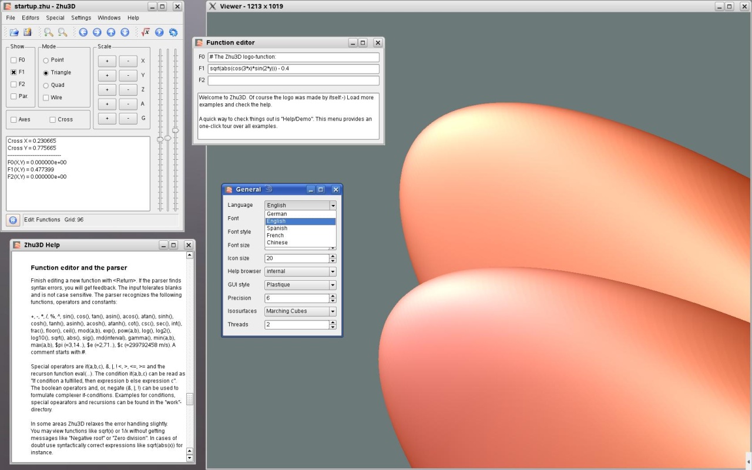Click the minus button for Y scale
This screenshot has width=752, height=470.
click(128, 75)
